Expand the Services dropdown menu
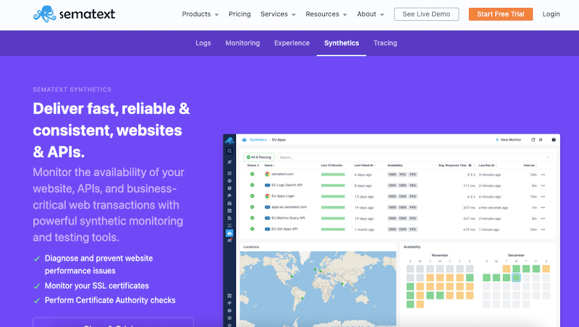This screenshot has height=327, width=579. coord(278,14)
